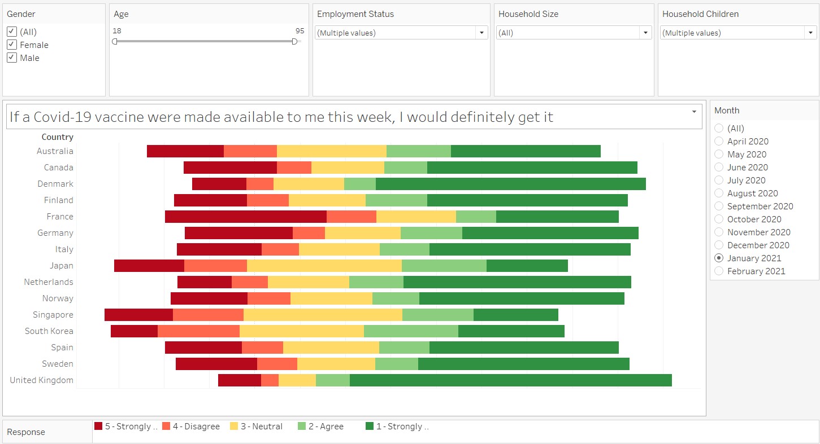The width and height of the screenshot is (820, 444).
Task: Expand the Household Size dropdown
Action: [x=645, y=33]
